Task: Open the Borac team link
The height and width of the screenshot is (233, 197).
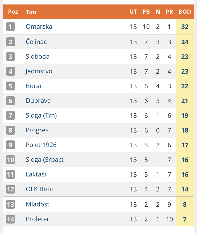Action: pos(34,86)
